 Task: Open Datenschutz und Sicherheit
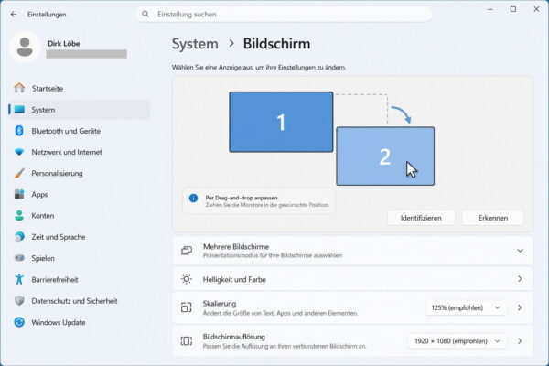coord(80,301)
